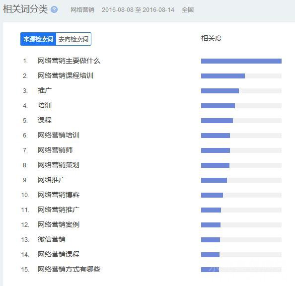This screenshot has height=286, width=295.
Task: Click relevance bar for 网络营销主要做什么
Action: point(241,61)
